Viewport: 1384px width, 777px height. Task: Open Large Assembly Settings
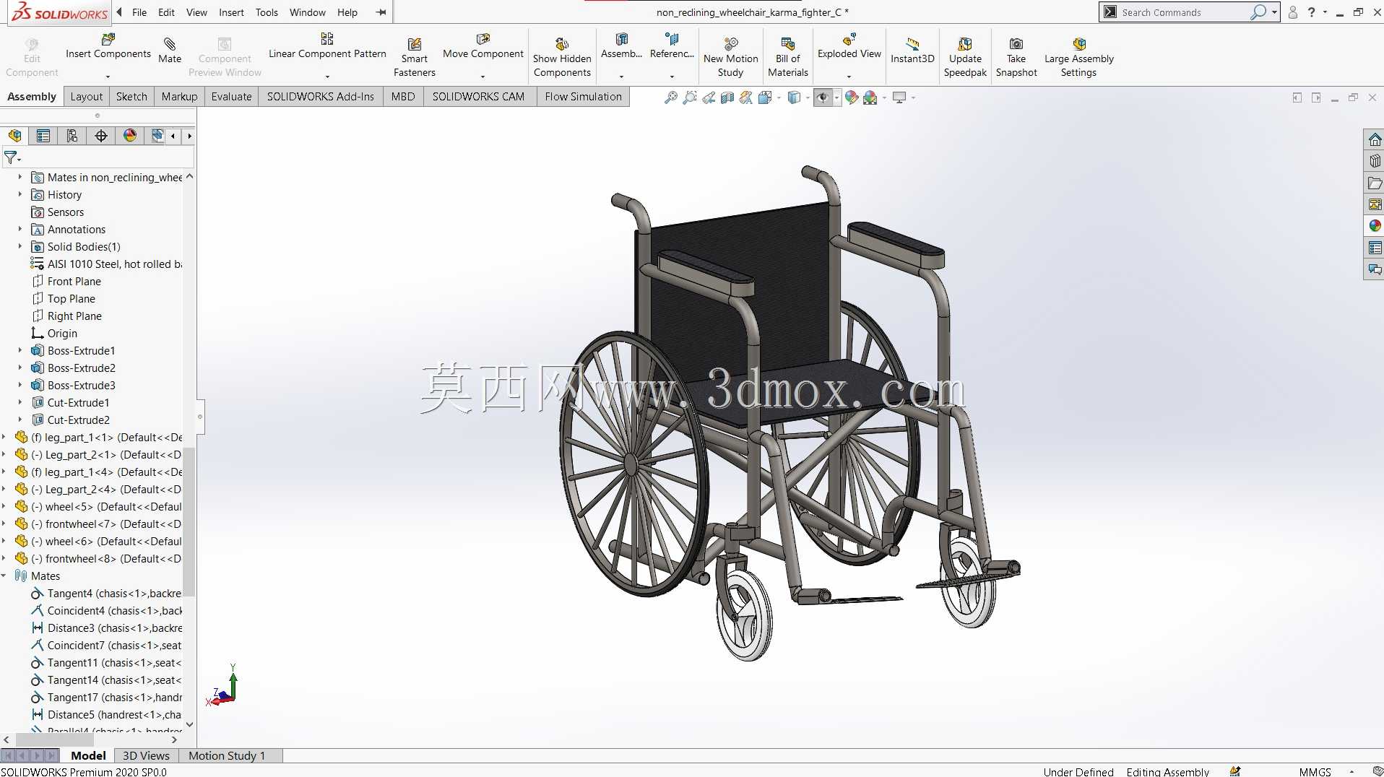1078,56
